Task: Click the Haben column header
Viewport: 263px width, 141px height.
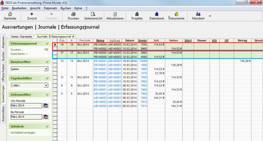Action: [x=174, y=40]
